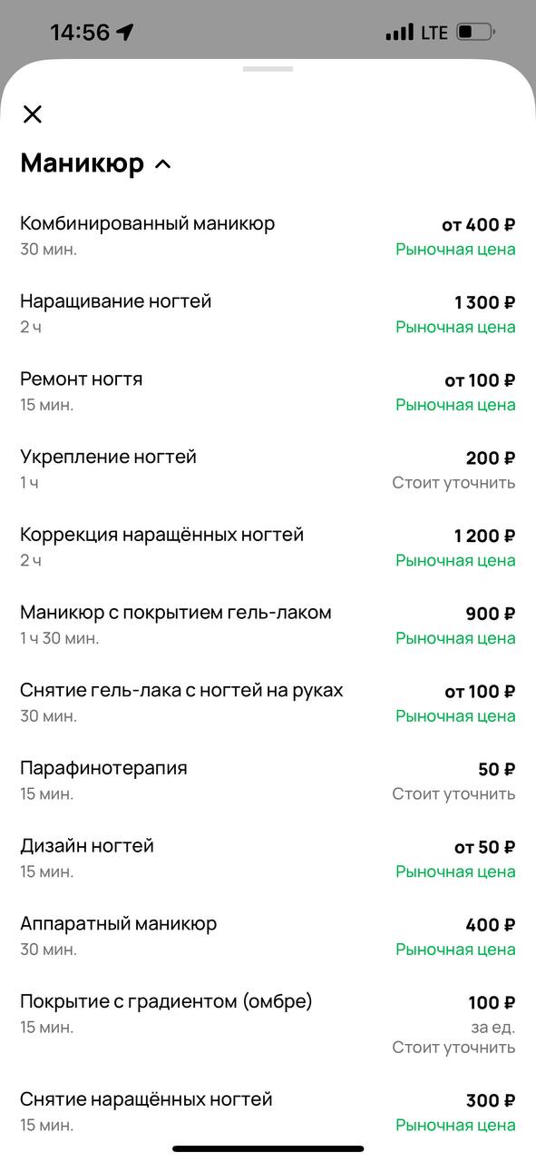Viewport: 536px width, 1162px height.
Task: Close the services sheet with the X icon
Action: pyautogui.click(x=33, y=113)
